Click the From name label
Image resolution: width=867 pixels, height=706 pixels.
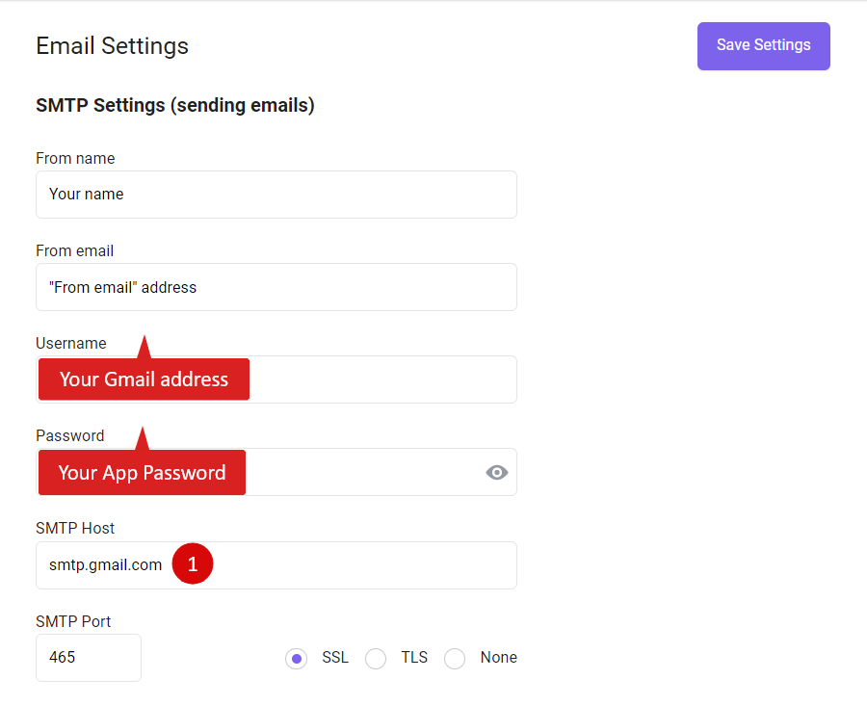pos(75,158)
